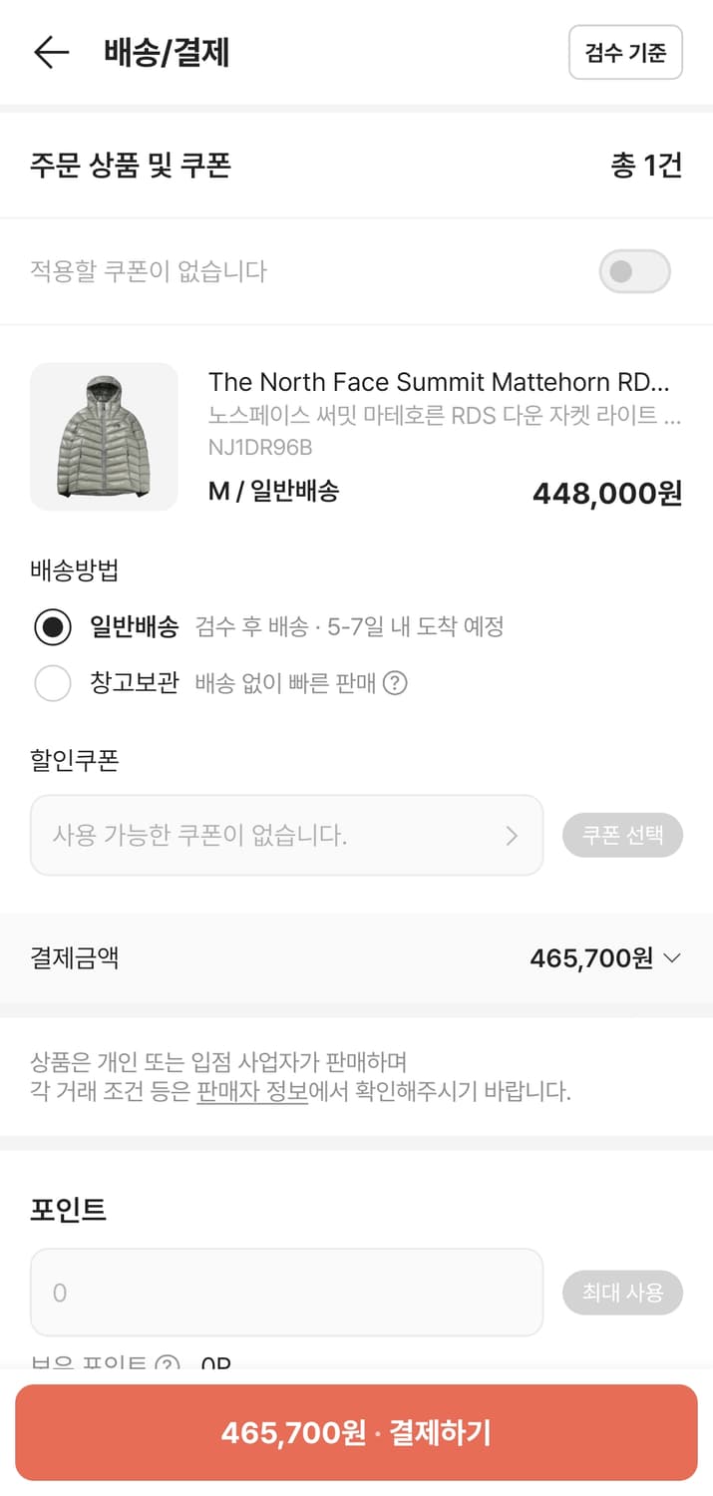Click the disabled 할인쿠폰 coupon field
713x1496 pixels.
point(285,836)
